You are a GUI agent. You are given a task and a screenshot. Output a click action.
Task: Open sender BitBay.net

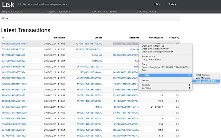pos(97,55)
